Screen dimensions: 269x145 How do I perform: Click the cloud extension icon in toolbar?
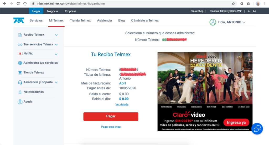coord(249,4)
